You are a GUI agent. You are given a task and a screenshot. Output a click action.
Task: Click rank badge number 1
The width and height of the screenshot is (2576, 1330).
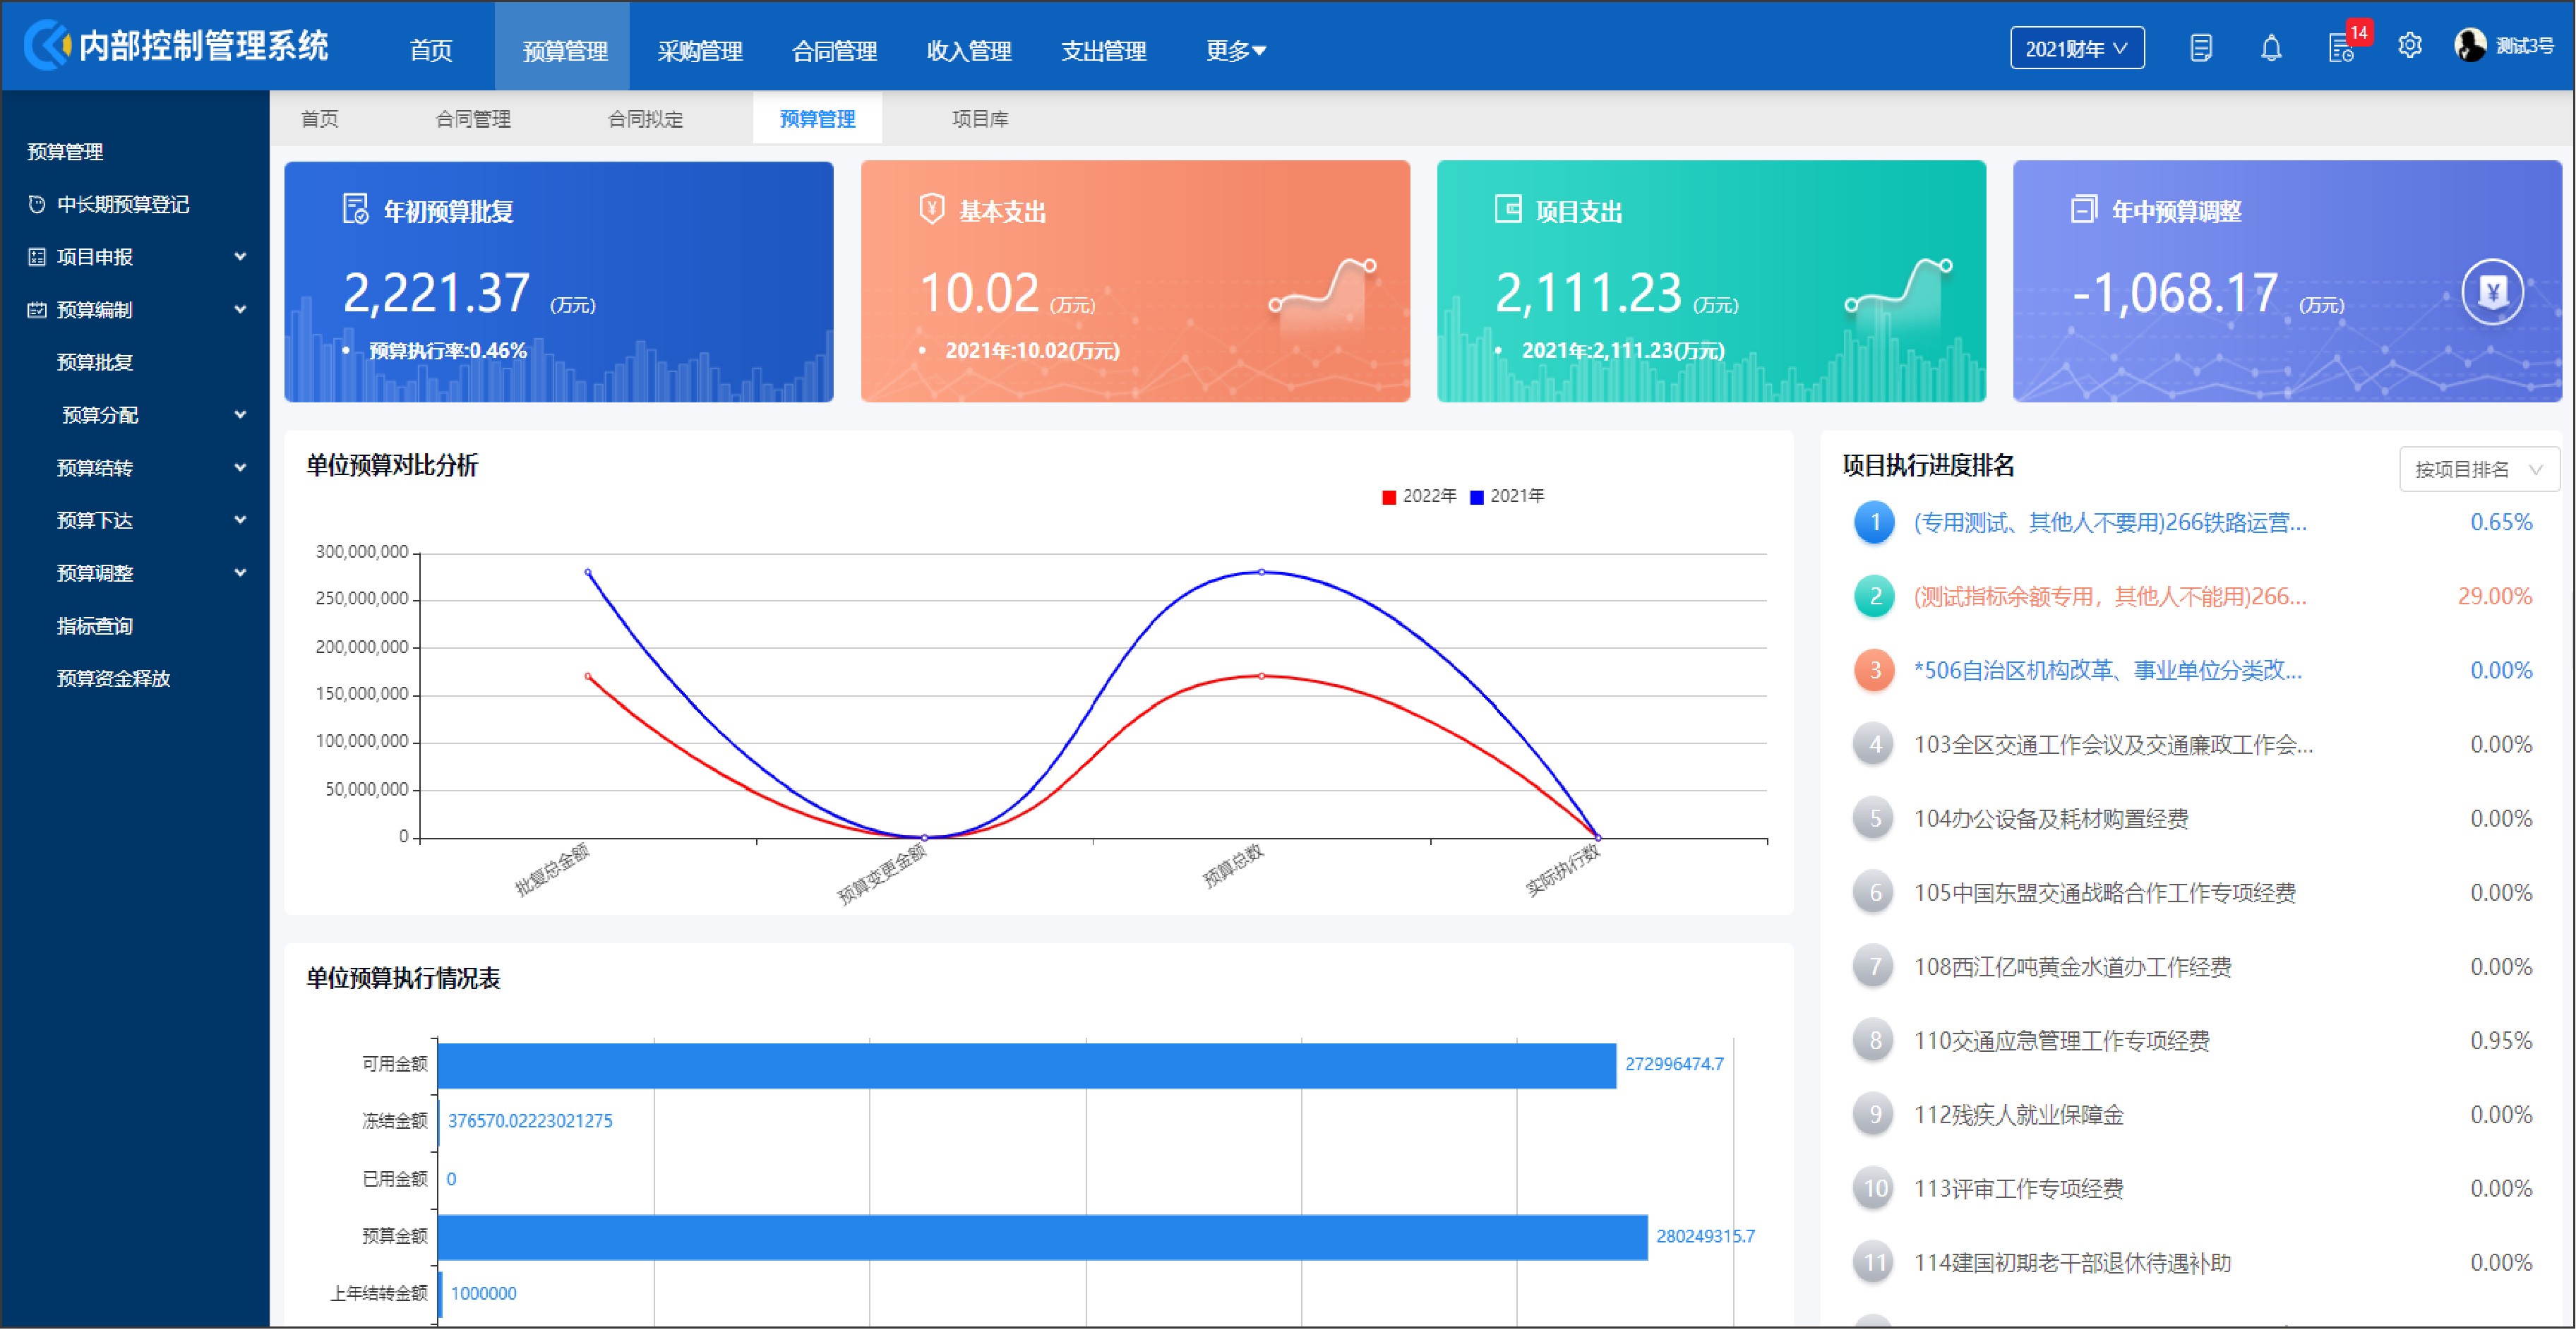(x=1875, y=522)
